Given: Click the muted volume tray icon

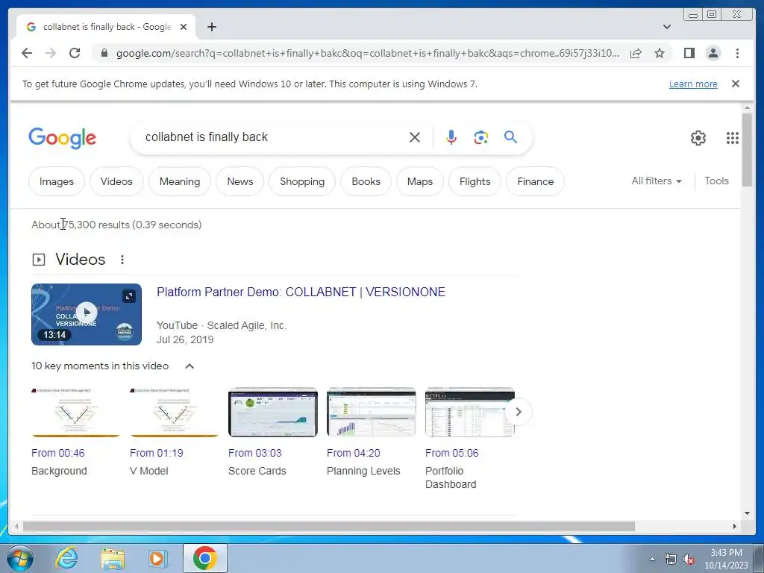Looking at the screenshot, I should (x=689, y=560).
